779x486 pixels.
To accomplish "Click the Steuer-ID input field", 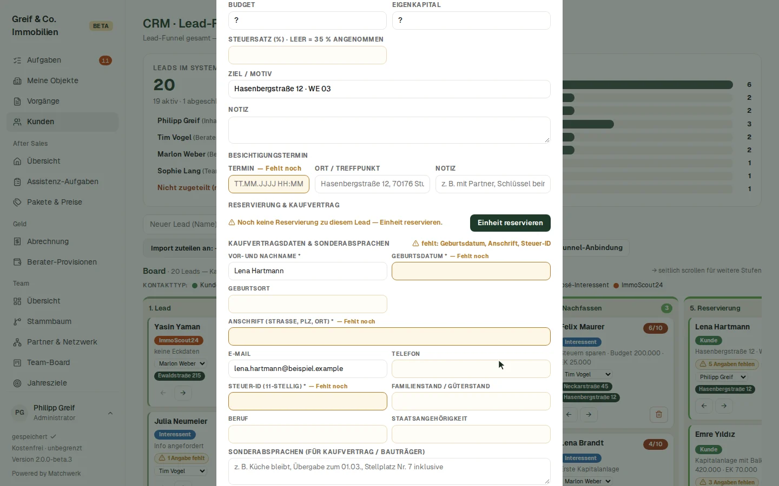I will [308, 401].
